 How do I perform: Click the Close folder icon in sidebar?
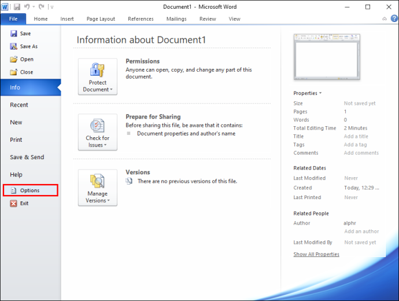coord(13,72)
